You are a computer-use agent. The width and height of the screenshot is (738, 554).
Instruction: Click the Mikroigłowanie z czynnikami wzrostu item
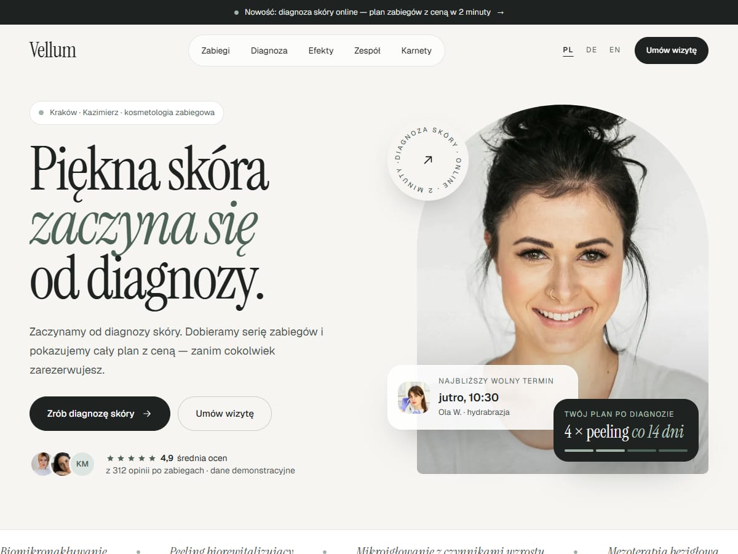pos(450,550)
